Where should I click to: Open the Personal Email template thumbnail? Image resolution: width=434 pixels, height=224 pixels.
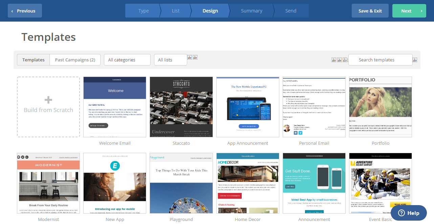[x=314, y=107]
